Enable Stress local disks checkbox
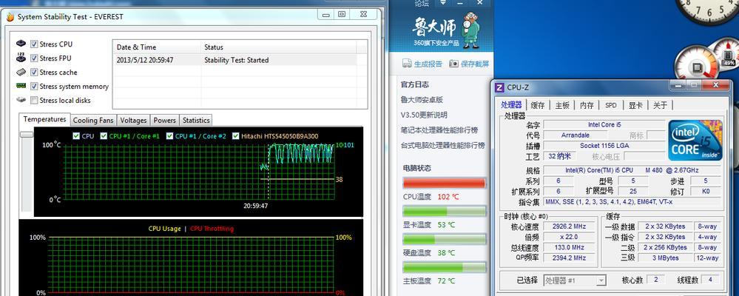The width and height of the screenshot is (739, 296). (34, 101)
